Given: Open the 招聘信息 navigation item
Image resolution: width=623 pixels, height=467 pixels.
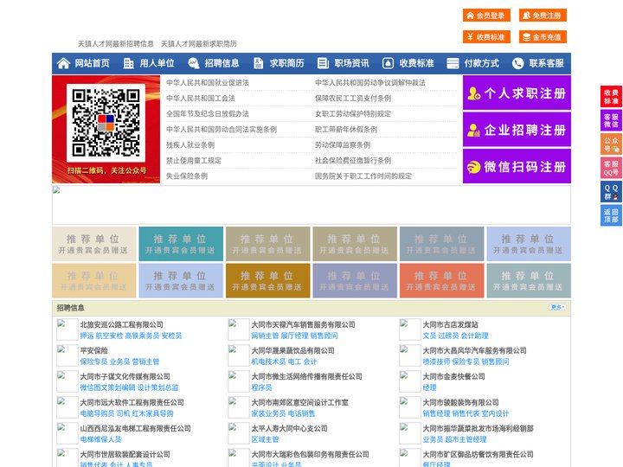Looking at the screenshot, I should coord(222,63).
